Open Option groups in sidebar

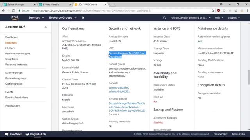[x=14, y=84]
